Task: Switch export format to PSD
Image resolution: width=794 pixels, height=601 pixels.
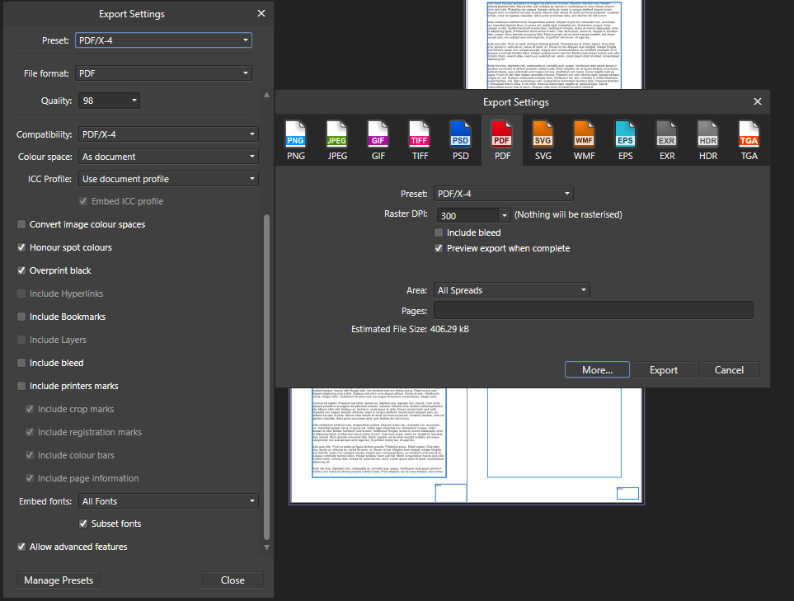Action: coord(460,139)
